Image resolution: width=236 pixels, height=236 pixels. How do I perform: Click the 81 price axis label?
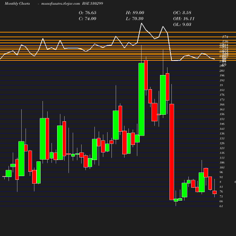coord(221,187)
